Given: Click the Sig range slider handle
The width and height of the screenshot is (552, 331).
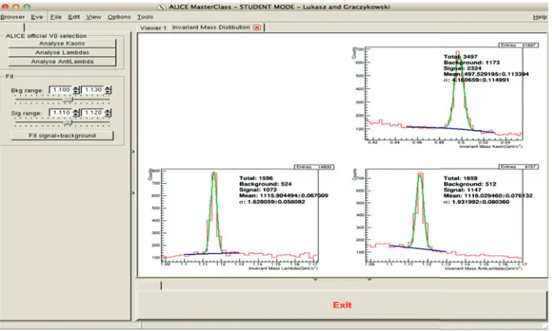Looking at the screenshot, I should (68, 122).
